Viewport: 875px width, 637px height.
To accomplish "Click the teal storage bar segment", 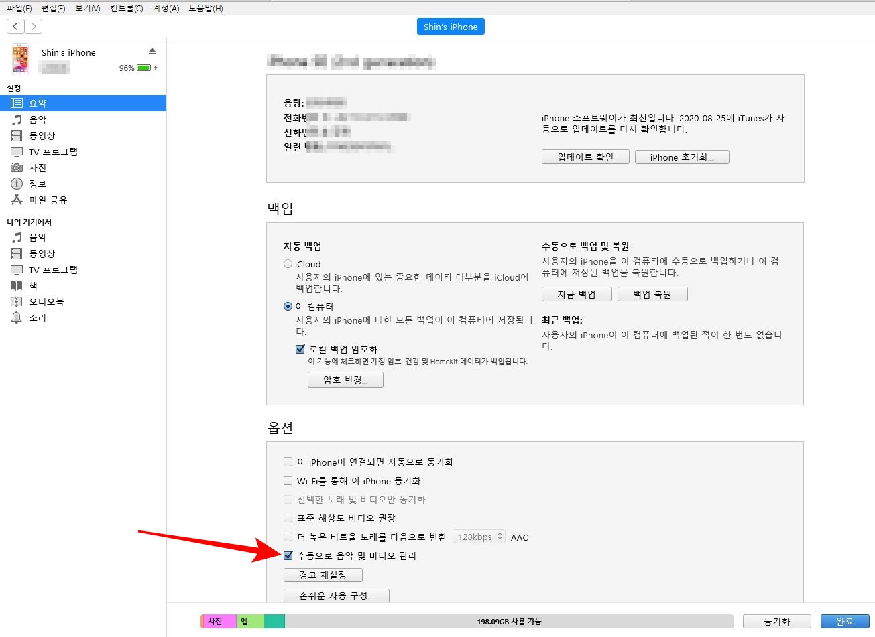I will point(274,622).
